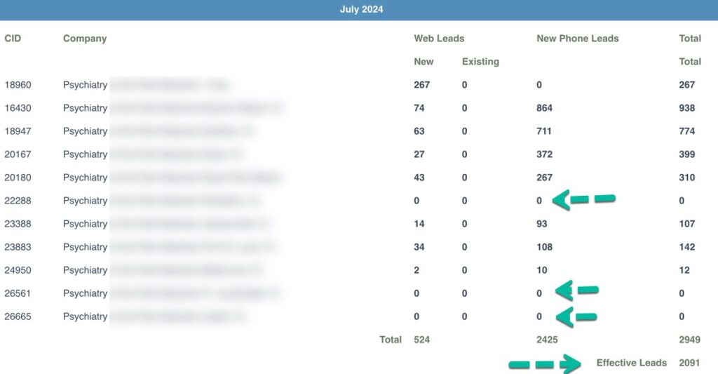Click the teal arrow in row 26665
Image resolution: width=718 pixels, height=374 pixels.
coord(576,316)
